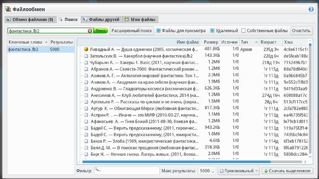
Task: Click the green Поиск button
Action: (100, 31)
